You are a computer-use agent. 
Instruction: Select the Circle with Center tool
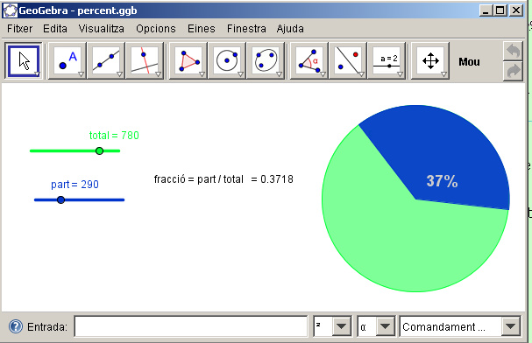pos(227,61)
